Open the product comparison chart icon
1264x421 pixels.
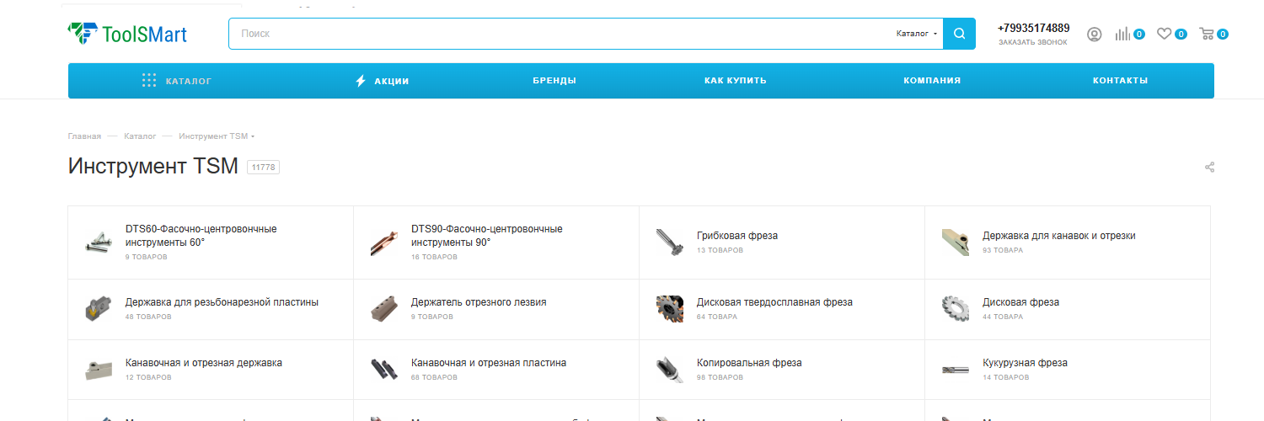1122,35
